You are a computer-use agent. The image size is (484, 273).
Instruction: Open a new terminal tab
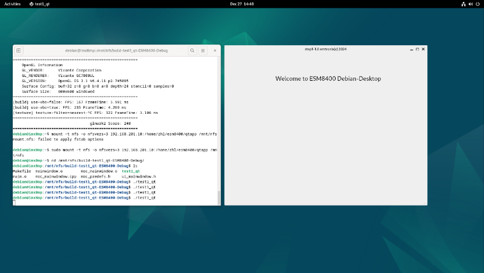[18, 50]
